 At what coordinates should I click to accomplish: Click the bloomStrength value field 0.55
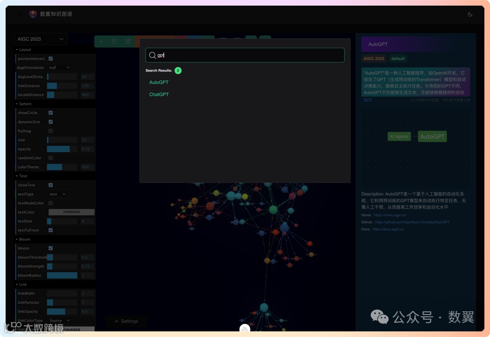click(87, 266)
